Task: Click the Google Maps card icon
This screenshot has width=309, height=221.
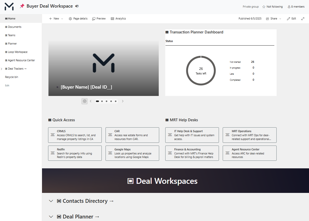Action: tap(110, 153)
